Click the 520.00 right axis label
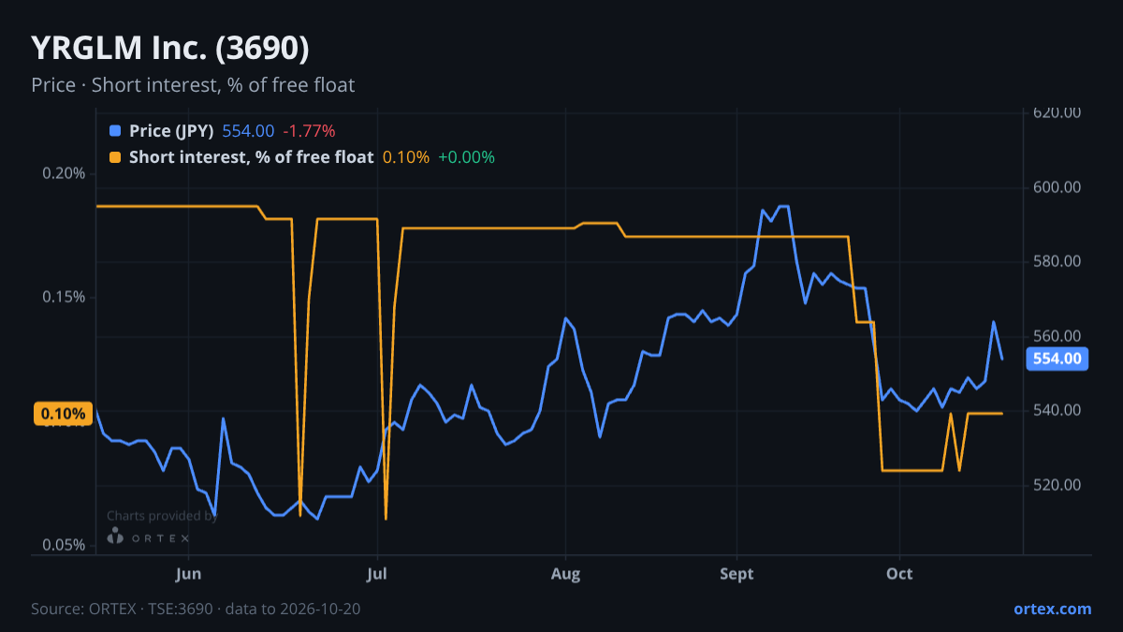The image size is (1123, 632). tap(1057, 485)
